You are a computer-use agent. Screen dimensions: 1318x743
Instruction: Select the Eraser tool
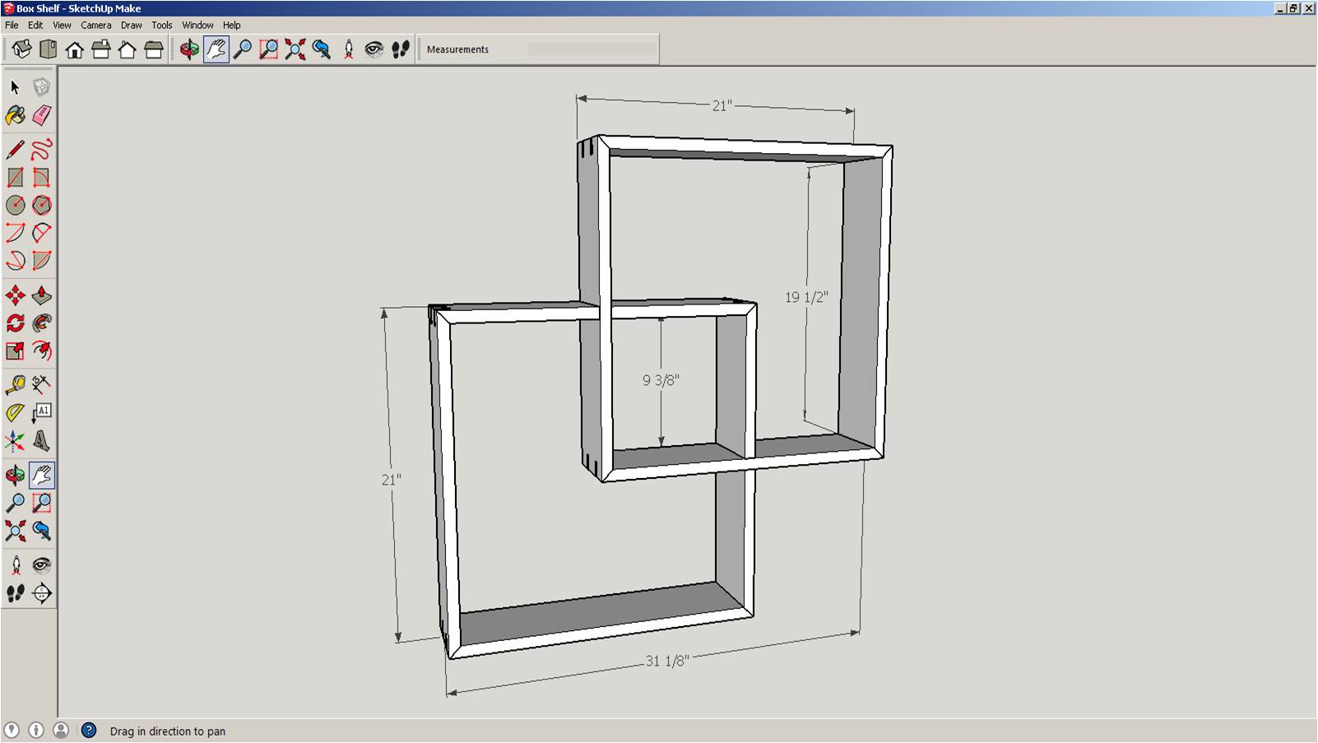click(42, 115)
